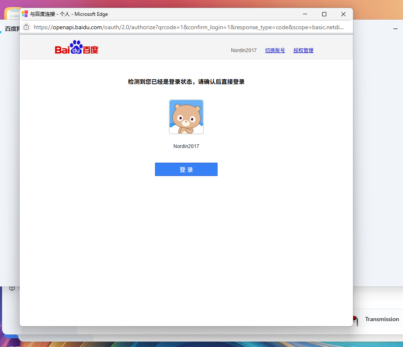The height and width of the screenshot is (347, 403).
Task: Click the yellow notepad icon behind Edge
Action: pos(12,15)
